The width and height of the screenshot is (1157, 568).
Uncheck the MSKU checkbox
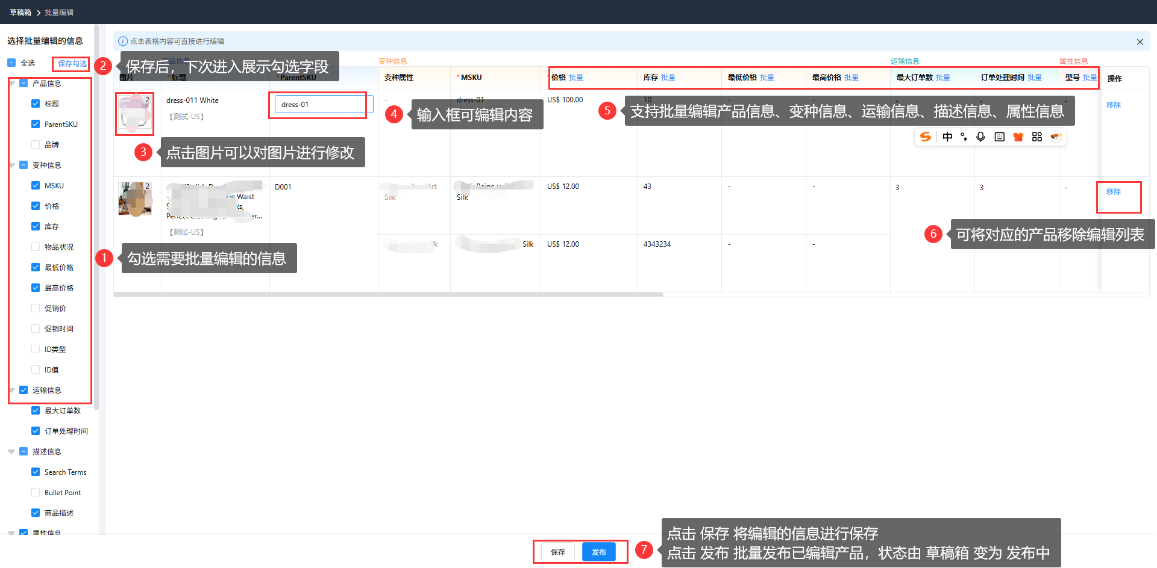[36, 185]
